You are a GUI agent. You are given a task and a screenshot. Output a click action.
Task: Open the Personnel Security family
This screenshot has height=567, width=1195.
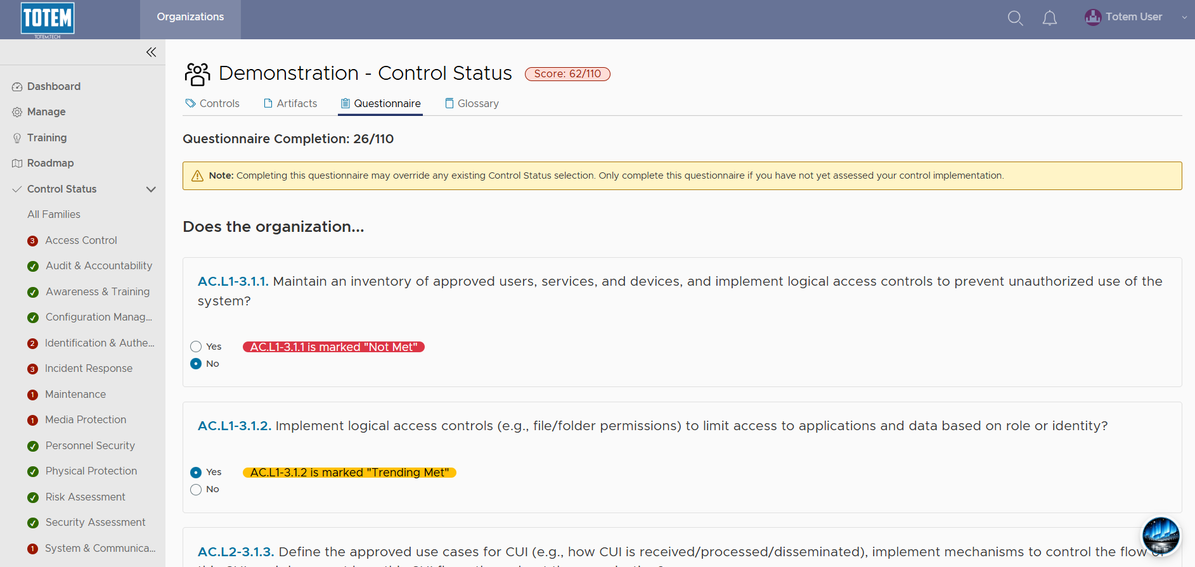[x=90, y=445]
